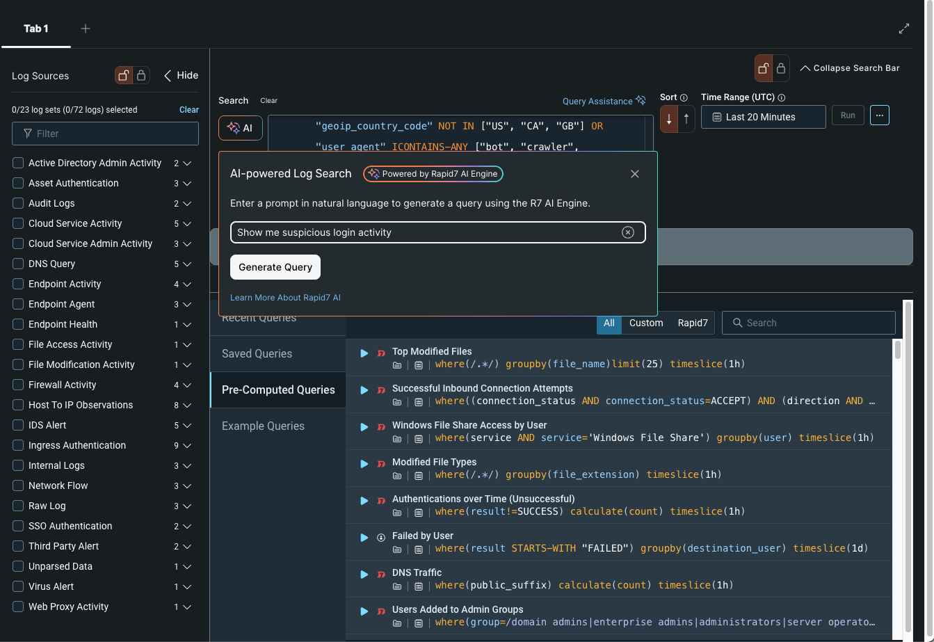Run the Successful Inbound Connection Attempts query
Image resolution: width=934 pixels, height=642 pixels.
[x=364, y=390]
